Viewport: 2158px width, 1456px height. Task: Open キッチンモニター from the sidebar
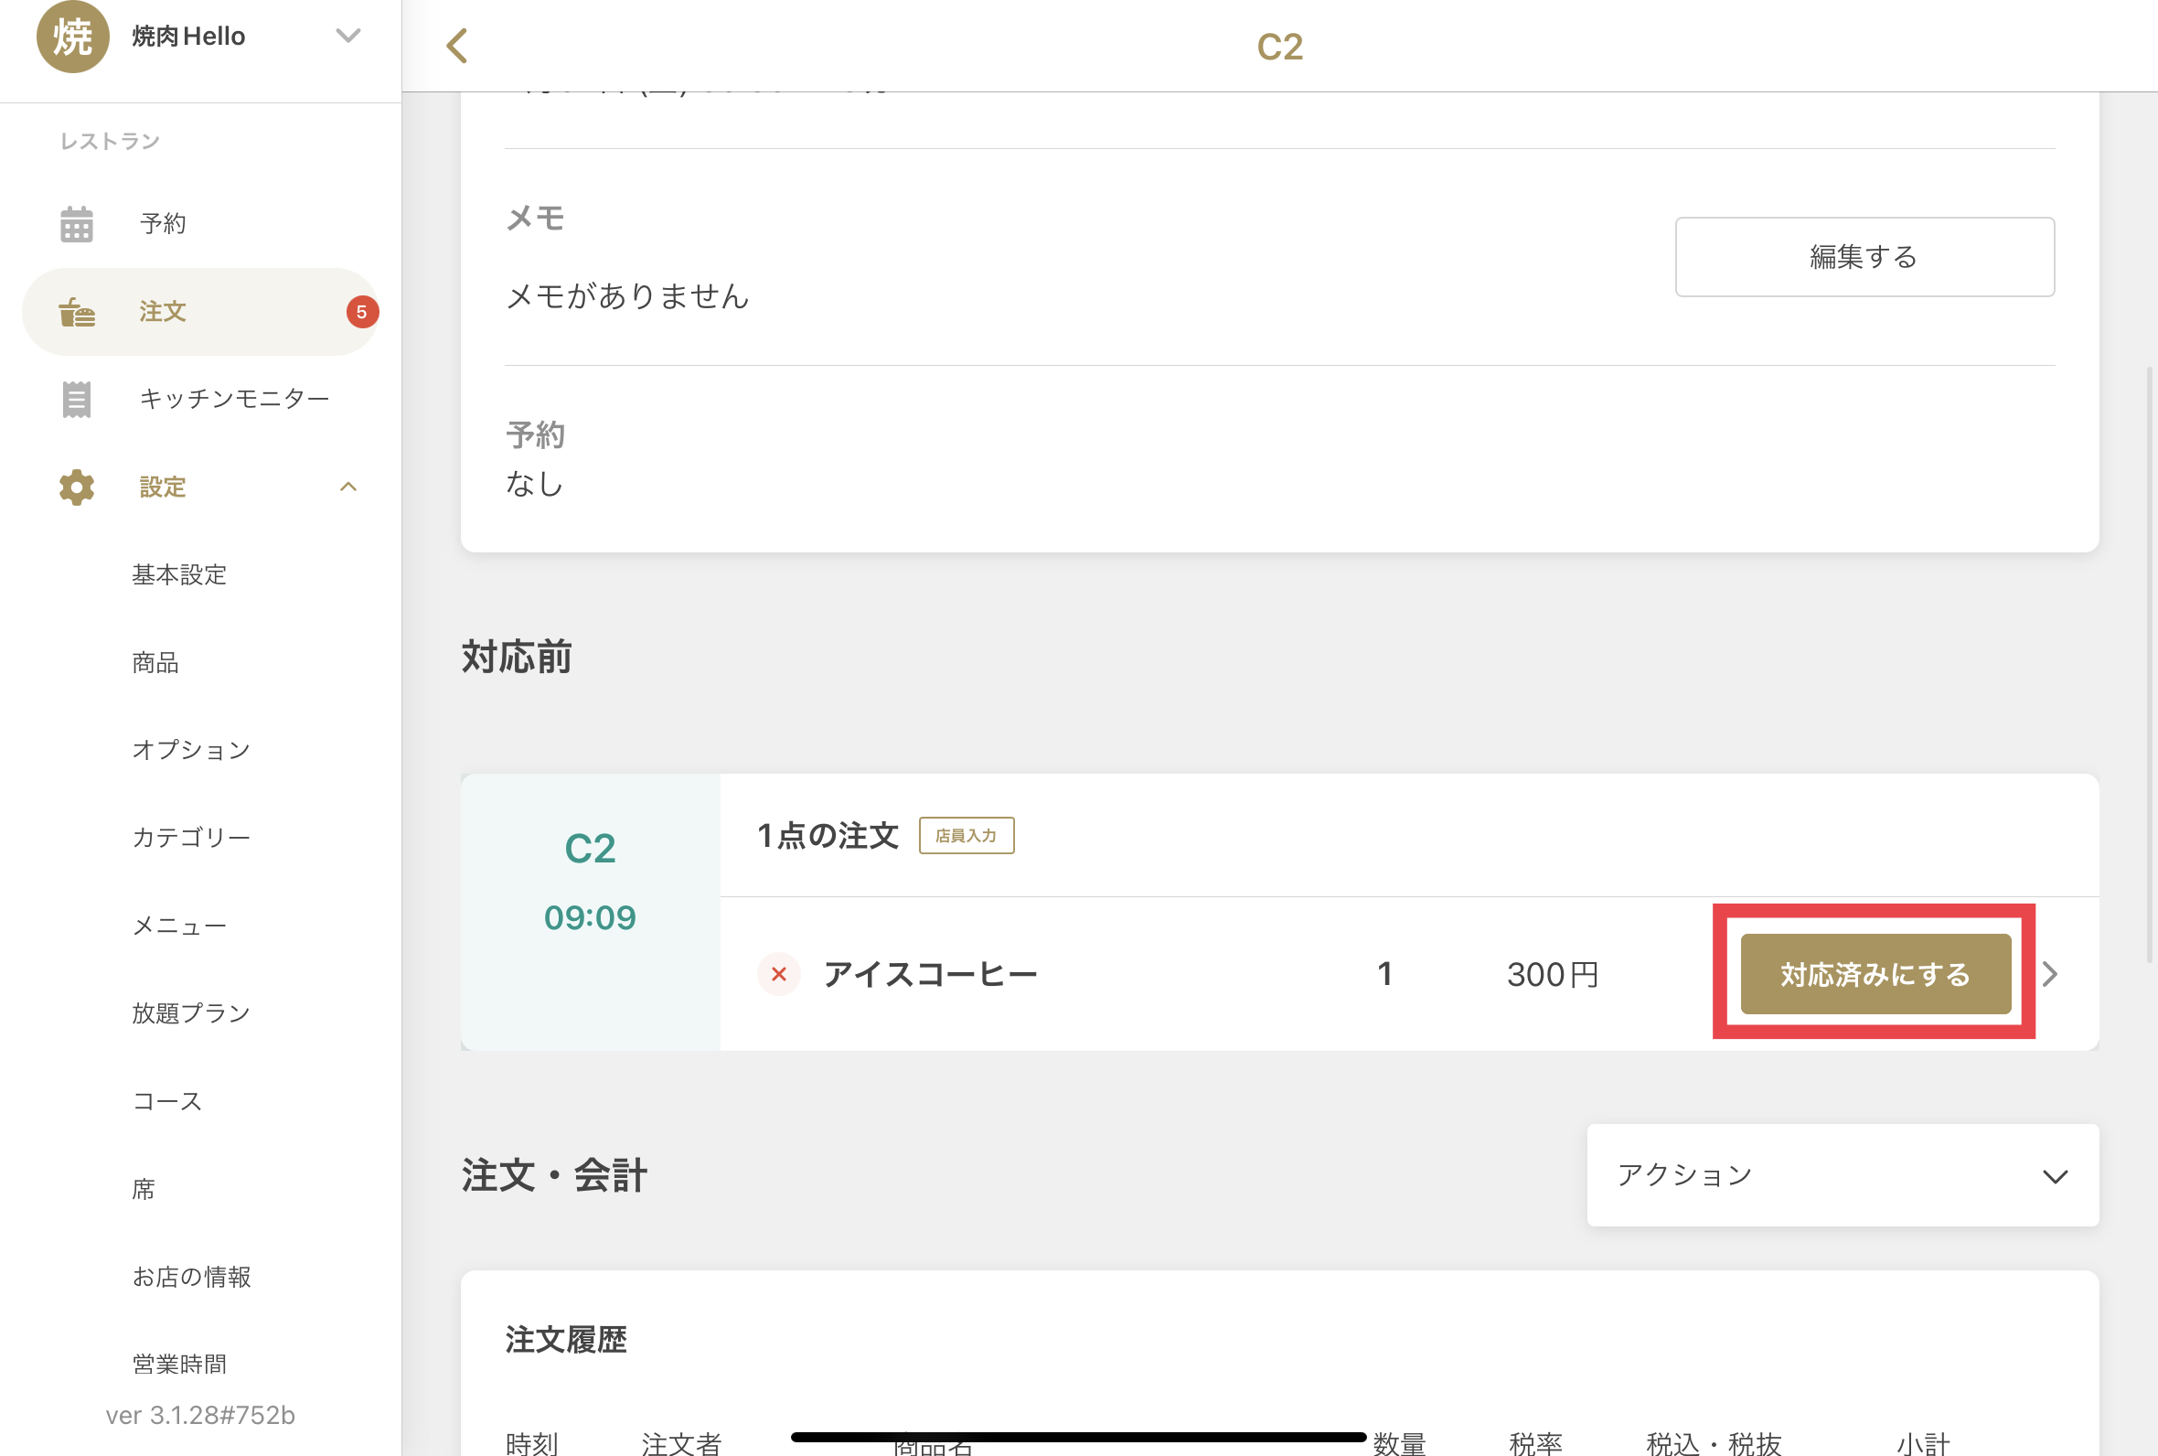coord(200,400)
